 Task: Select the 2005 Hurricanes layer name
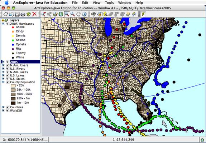click(22, 24)
